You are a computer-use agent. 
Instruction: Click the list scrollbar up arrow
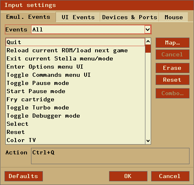pos(148,41)
